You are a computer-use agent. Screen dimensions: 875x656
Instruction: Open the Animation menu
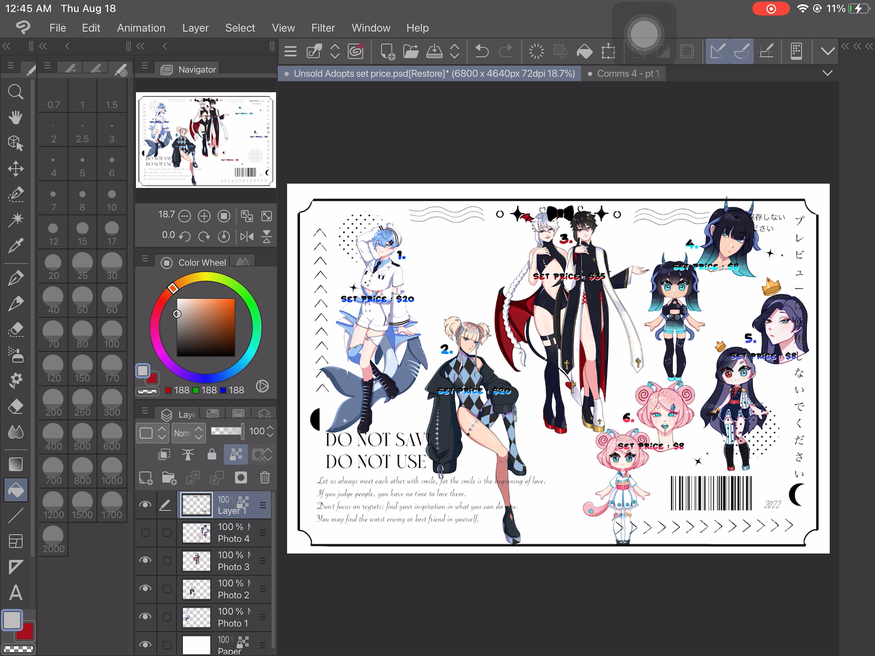click(x=141, y=28)
